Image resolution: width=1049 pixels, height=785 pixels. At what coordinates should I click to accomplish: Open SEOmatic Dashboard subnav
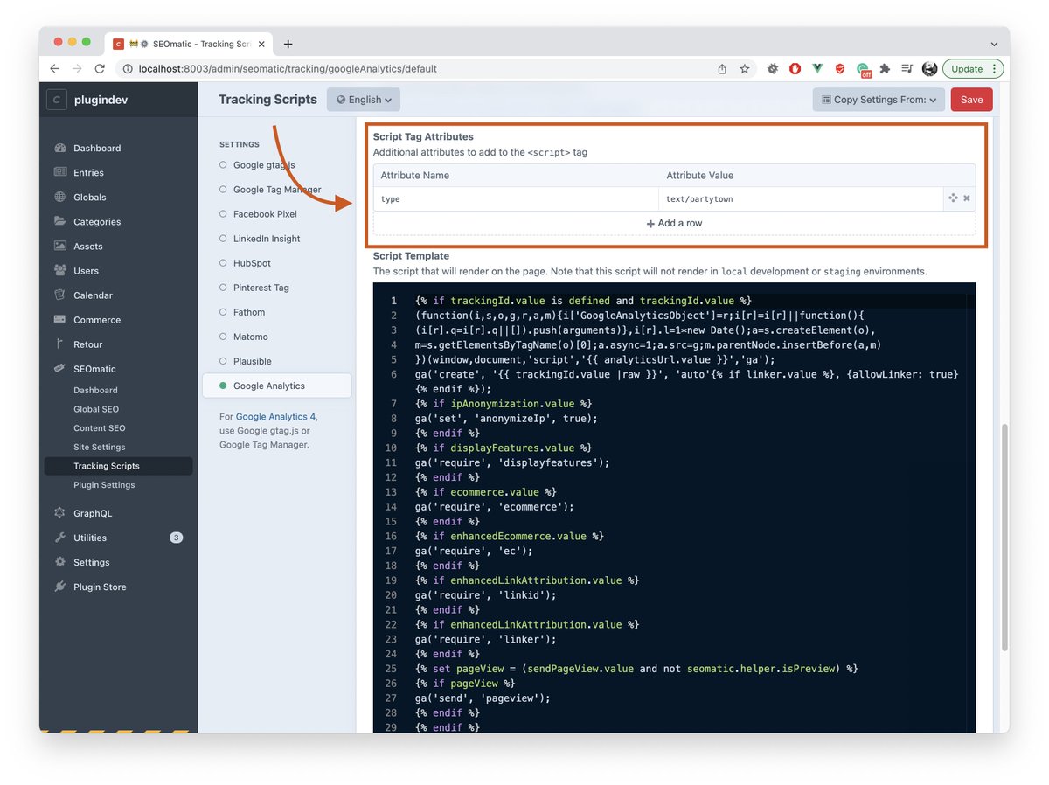click(x=95, y=390)
